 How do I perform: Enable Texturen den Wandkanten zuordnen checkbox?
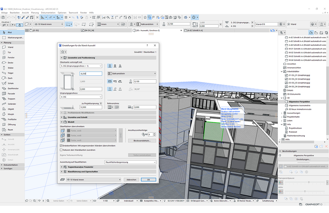click(x=61, y=150)
